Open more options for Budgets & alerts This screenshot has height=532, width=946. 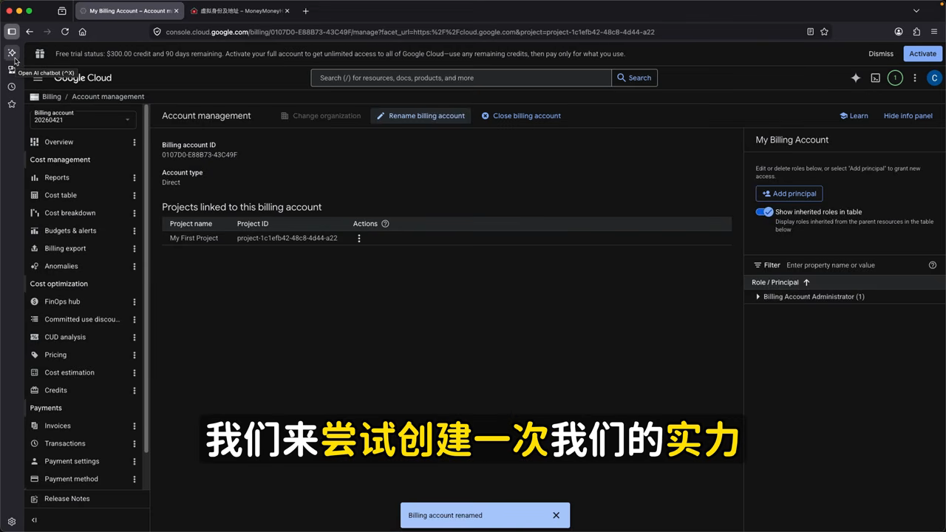pos(135,231)
